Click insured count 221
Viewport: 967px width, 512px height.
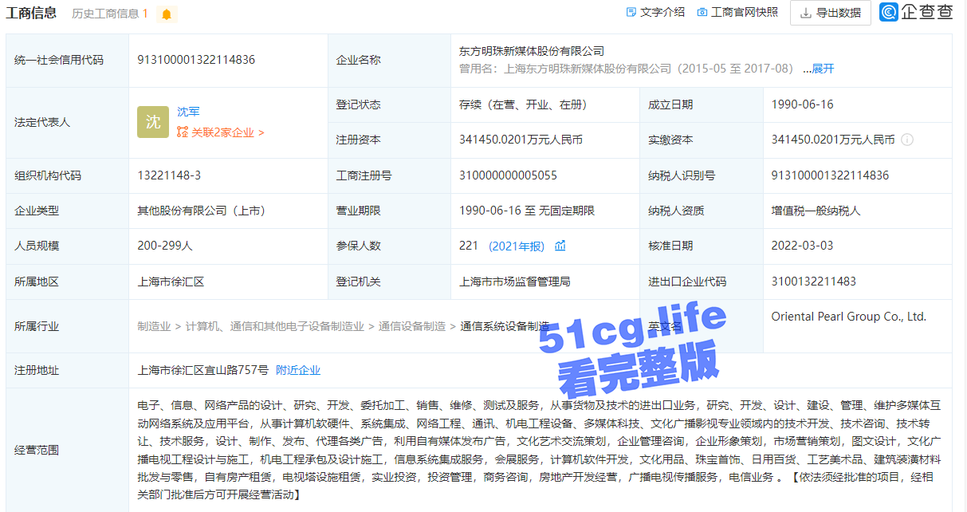click(469, 246)
